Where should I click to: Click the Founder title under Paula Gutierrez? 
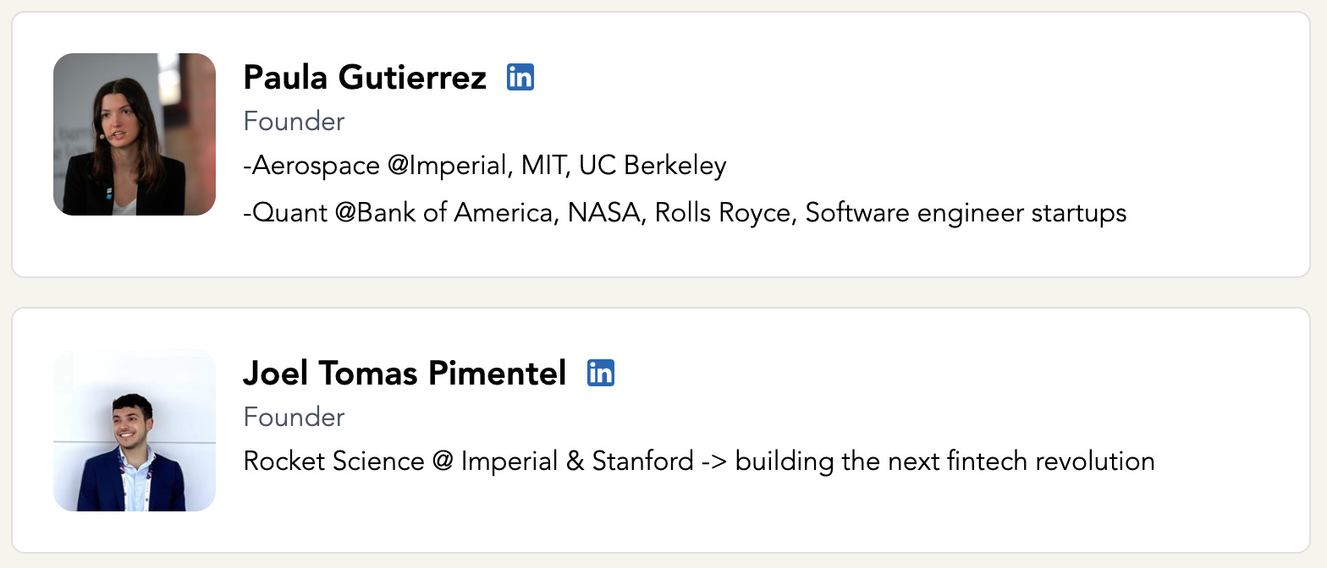294,122
